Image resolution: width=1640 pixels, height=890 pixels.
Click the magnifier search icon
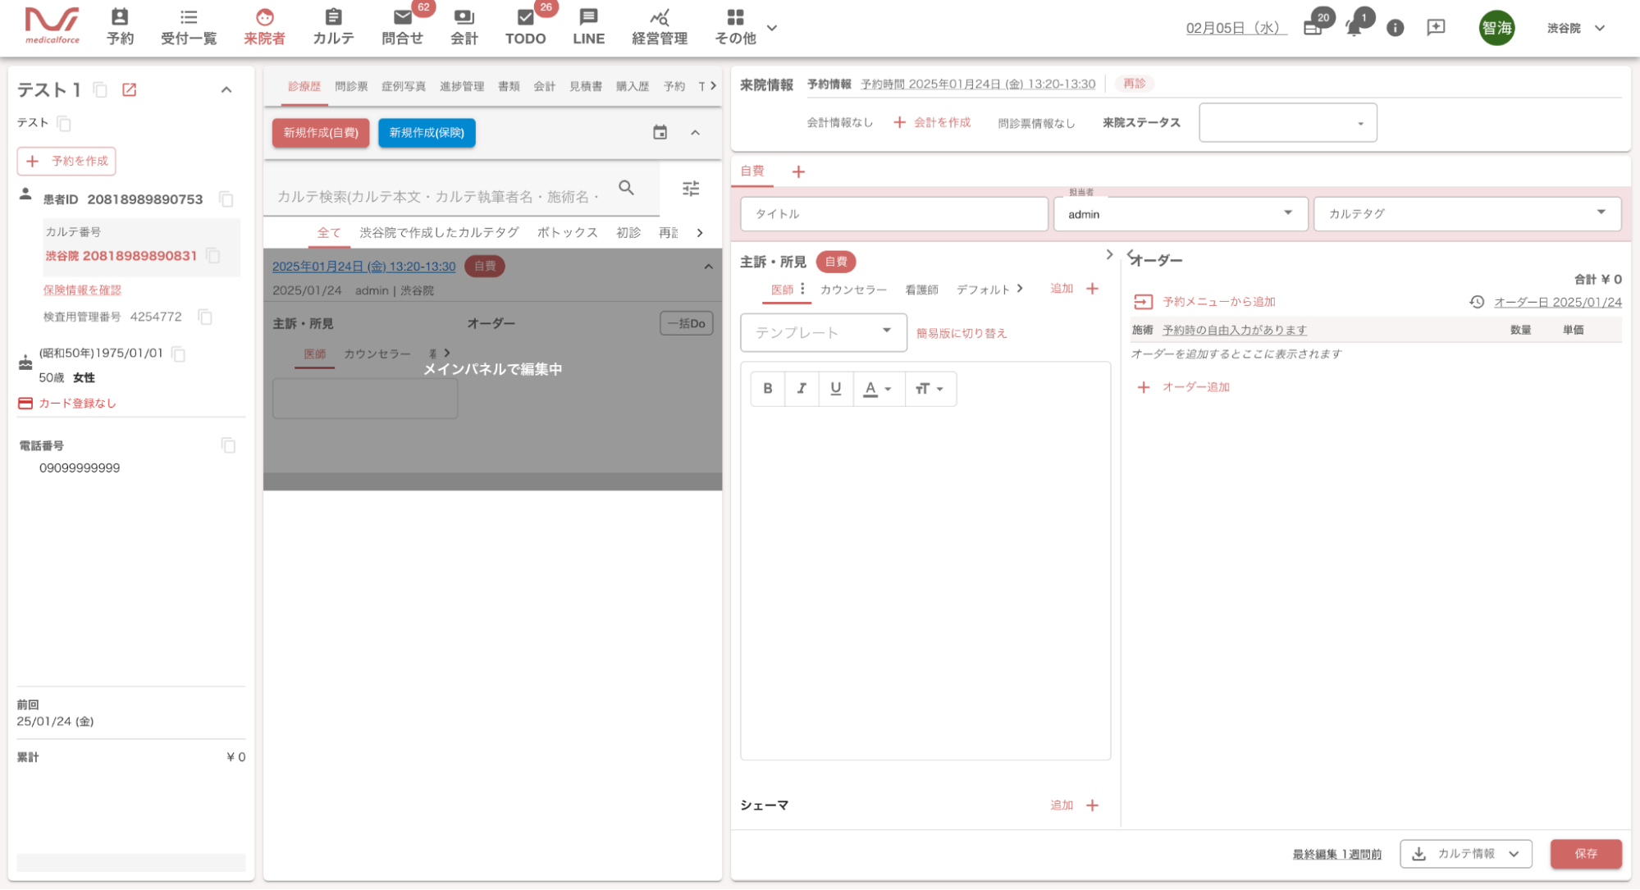pos(626,188)
